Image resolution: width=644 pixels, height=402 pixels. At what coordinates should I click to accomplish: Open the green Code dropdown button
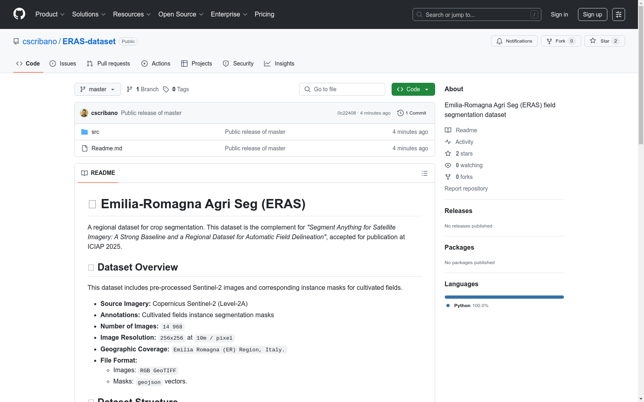click(413, 89)
